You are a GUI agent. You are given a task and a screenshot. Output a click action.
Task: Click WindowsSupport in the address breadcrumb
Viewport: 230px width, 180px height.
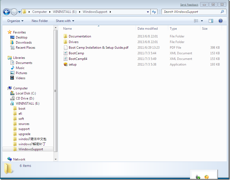click(95, 12)
